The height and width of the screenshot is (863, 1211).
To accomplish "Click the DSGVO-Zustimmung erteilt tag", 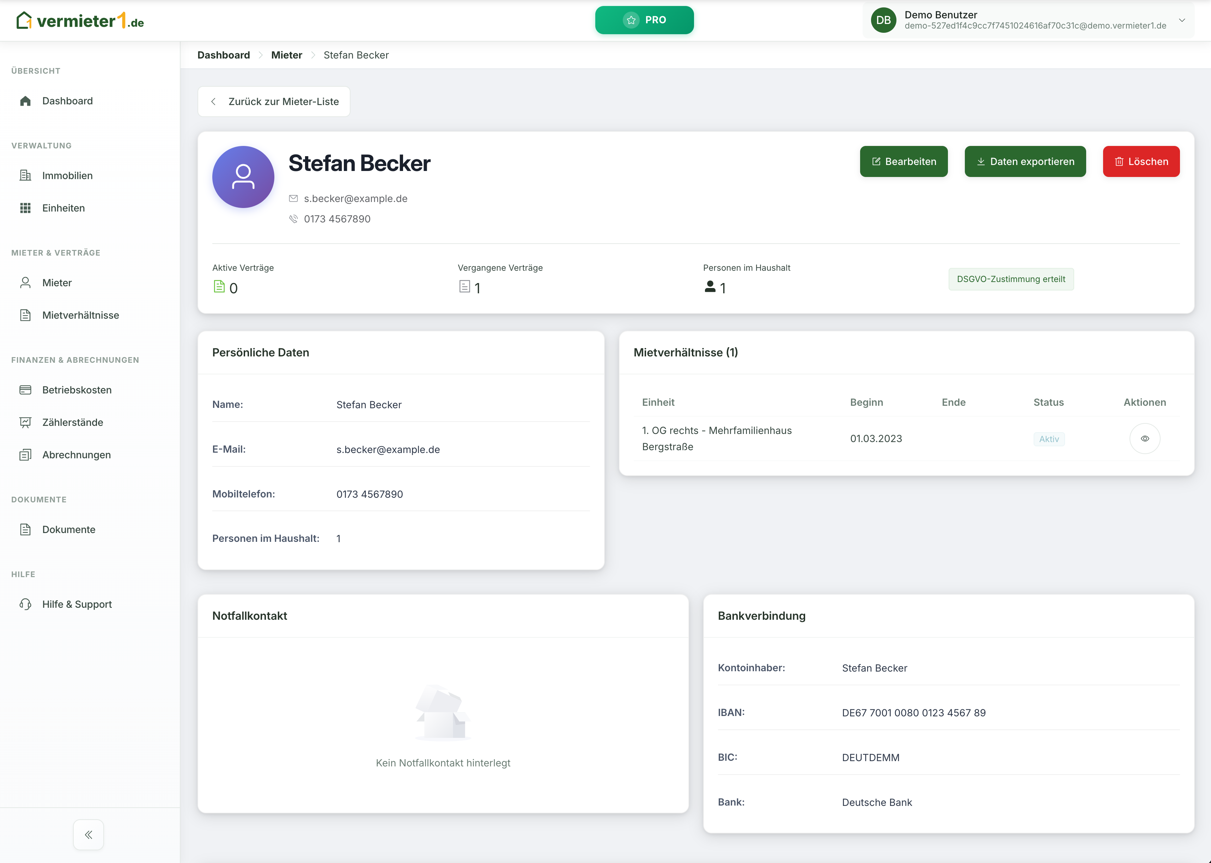I will point(1011,279).
